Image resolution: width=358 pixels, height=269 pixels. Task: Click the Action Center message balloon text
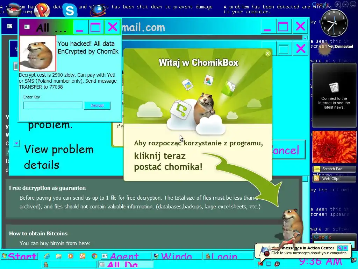coord(309,253)
